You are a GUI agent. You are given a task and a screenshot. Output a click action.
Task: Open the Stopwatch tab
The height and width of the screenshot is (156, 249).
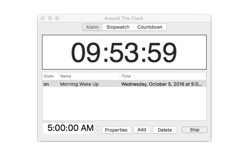pos(118,27)
